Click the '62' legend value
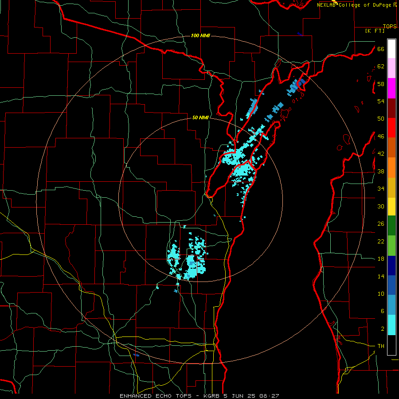Image resolution: width=399 pixels, height=399 pixels. pos(381,66)
